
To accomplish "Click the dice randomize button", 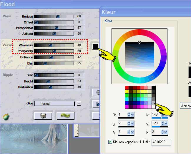I will click(43, 116).
